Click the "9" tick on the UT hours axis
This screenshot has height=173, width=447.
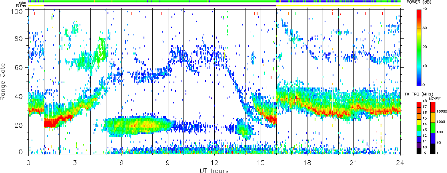click(x=168, y=163)
